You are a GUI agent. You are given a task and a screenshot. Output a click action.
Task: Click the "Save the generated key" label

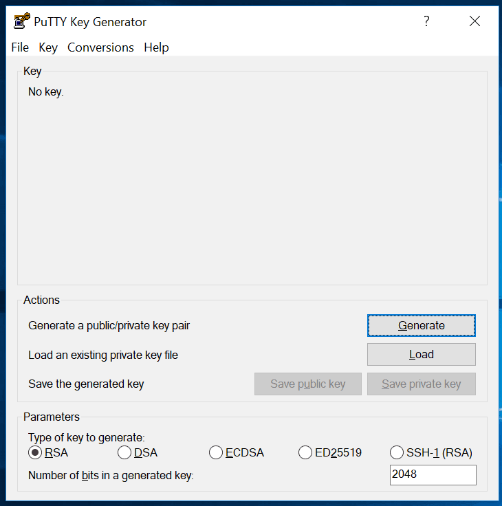[86, 384]
